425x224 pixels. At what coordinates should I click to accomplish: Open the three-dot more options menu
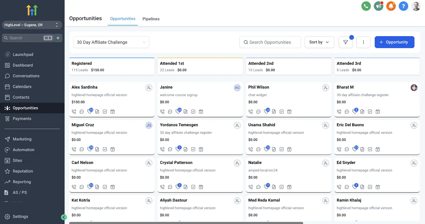click(x=363, y=42)
